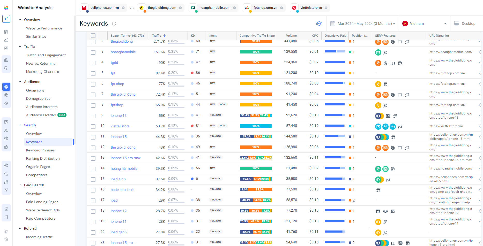Click traffic share bar for iphone 15 pro max
The image size is (483, 246).
256,158
